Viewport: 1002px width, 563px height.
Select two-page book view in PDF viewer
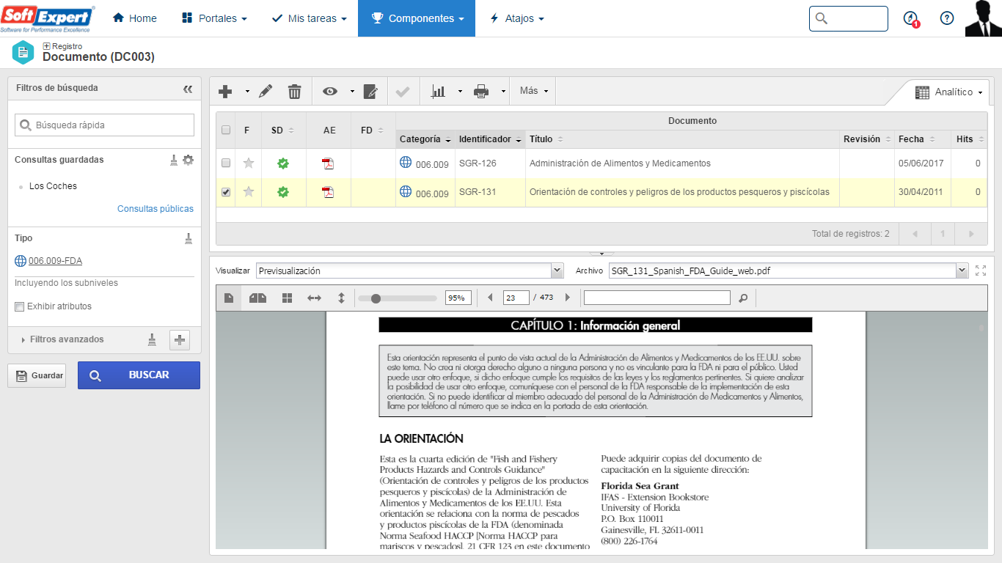coord(257,298)
